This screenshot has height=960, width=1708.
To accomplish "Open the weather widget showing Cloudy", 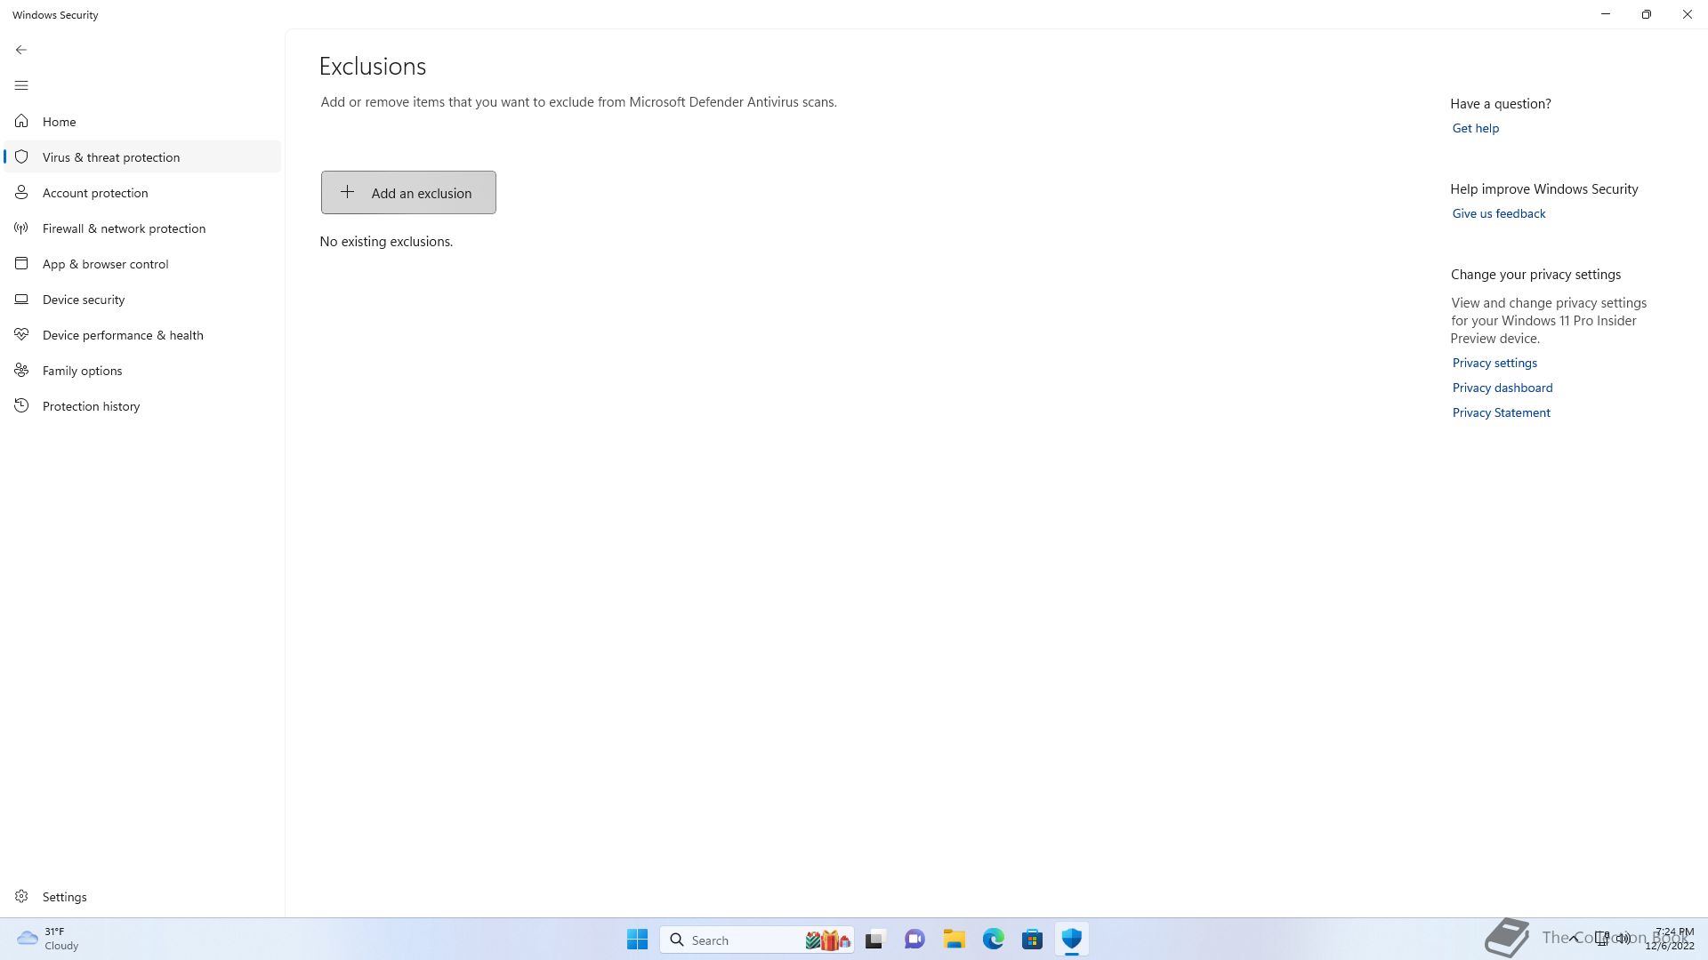I will [x=48, y=939].
